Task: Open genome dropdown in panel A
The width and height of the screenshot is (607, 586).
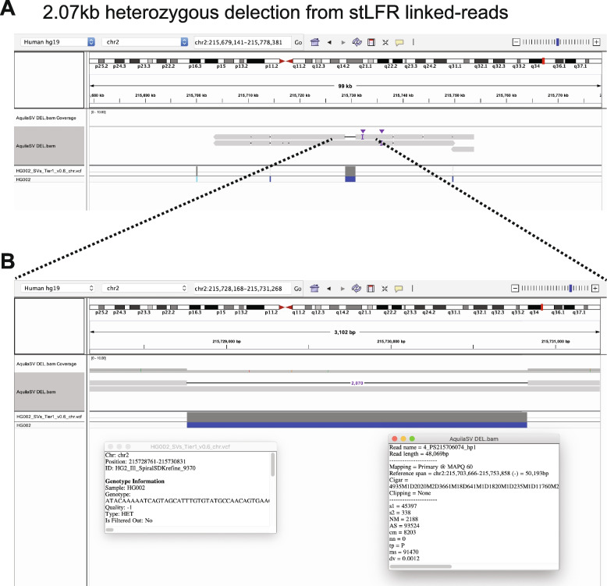Action: point(58,42)
